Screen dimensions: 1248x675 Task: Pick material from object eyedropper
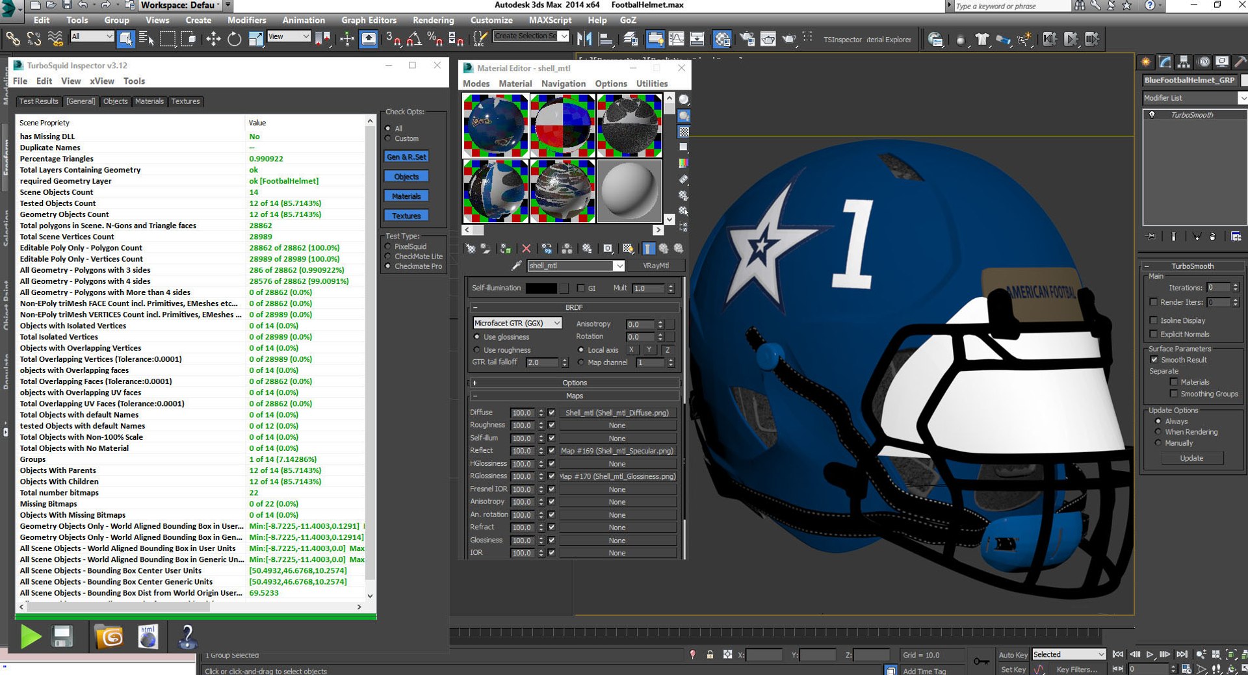(516, 266)
